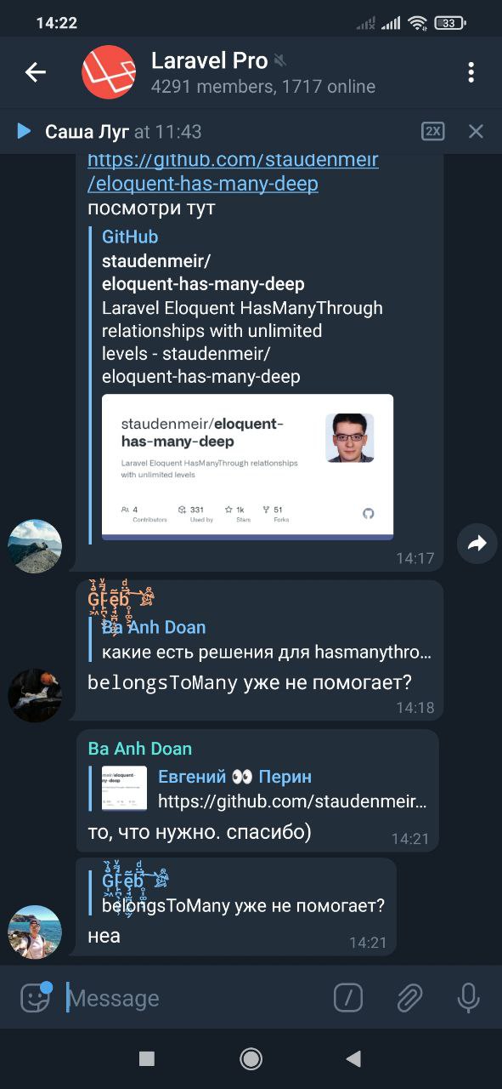Toggle 2X playback speed

click(x=433, y=131)
